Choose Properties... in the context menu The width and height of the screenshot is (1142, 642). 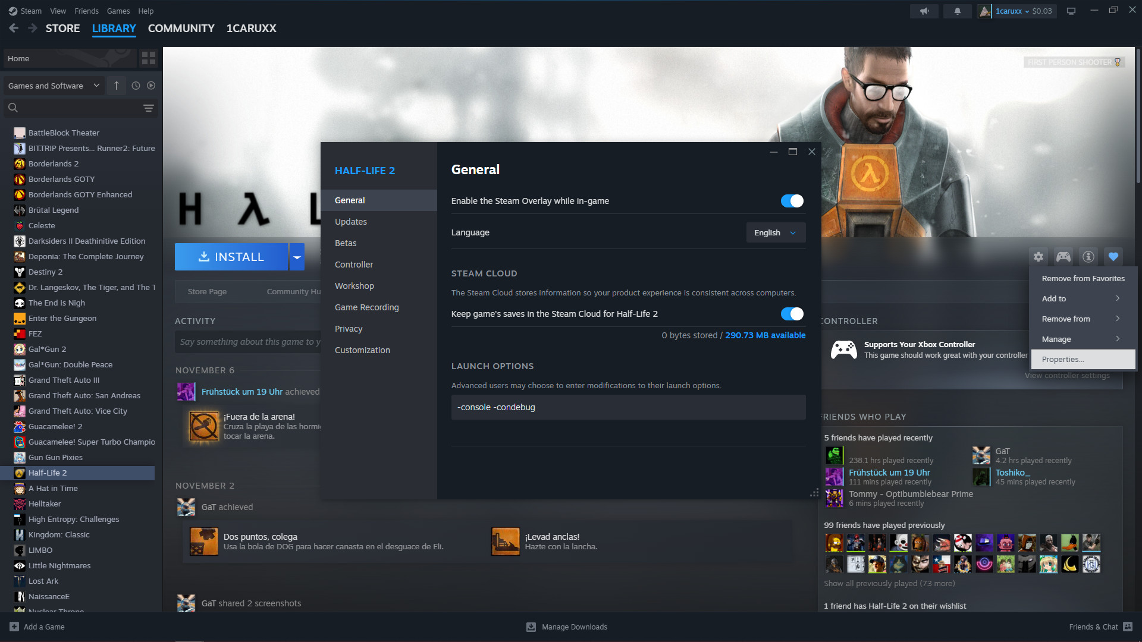(x=1083, y=359)
